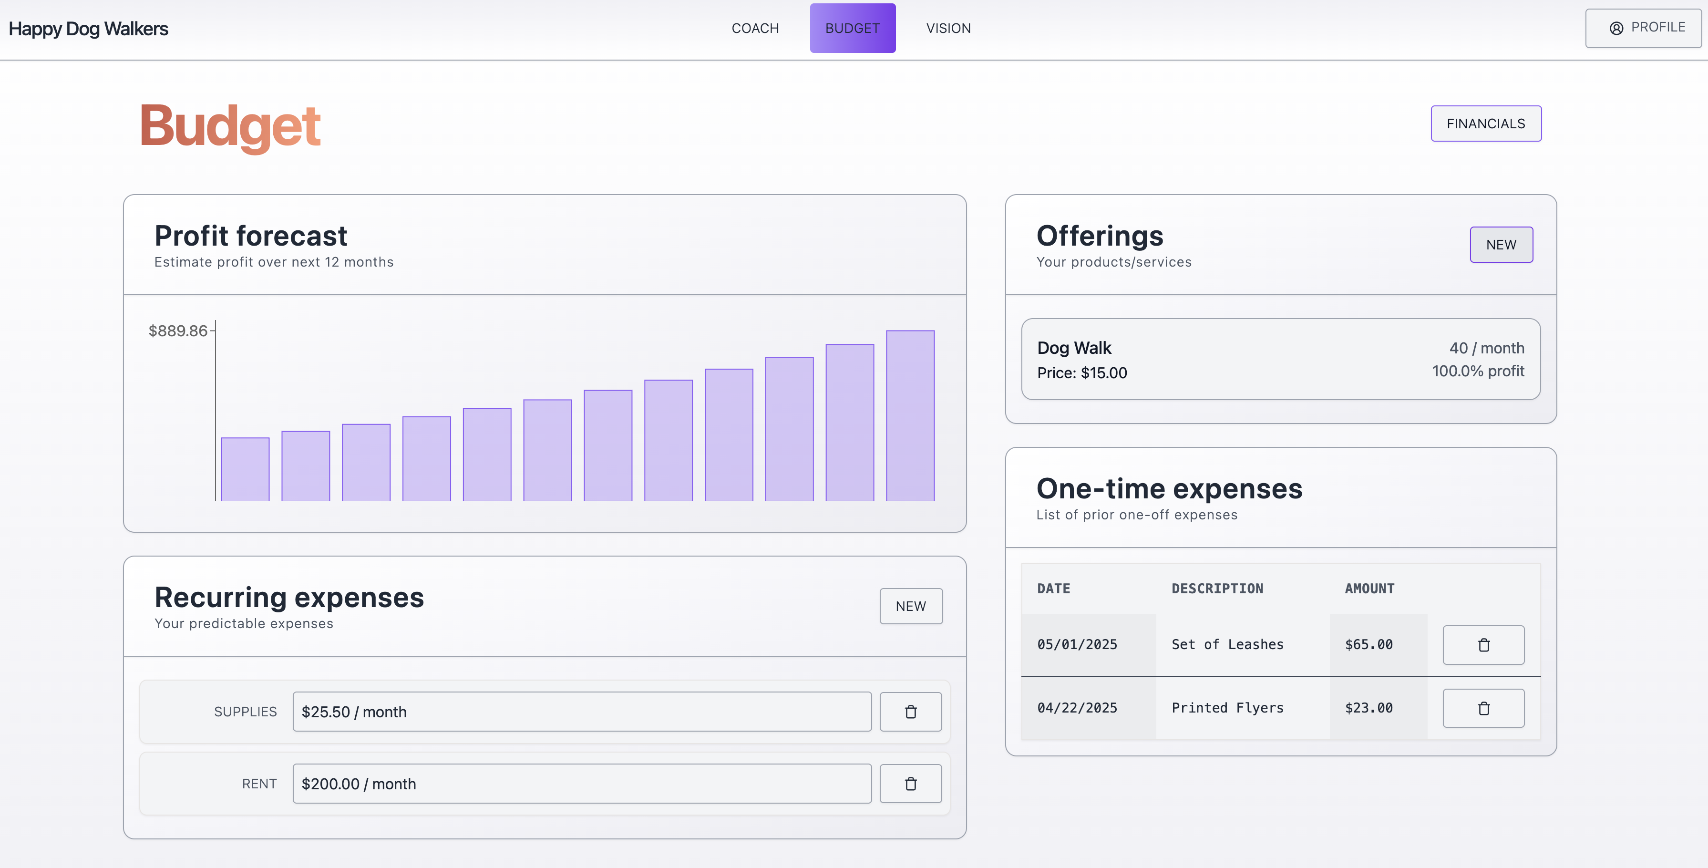The width and height of the screenshot is (1708, 868).
Task: Edit the RENT monthly amount field
Action: pyautogui.click(x=582, y=783)
